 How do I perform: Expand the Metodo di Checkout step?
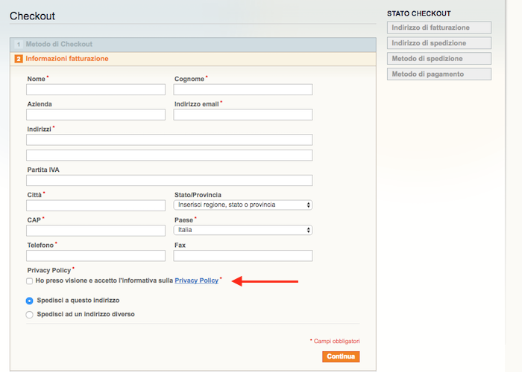[193, 45]
